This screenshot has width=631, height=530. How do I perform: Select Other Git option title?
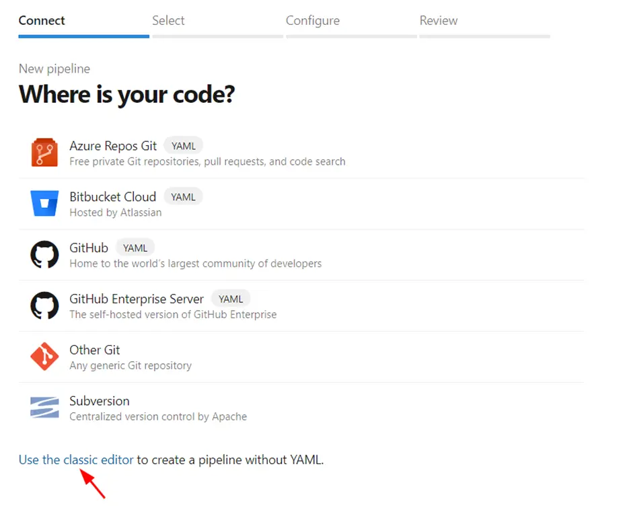95,350
